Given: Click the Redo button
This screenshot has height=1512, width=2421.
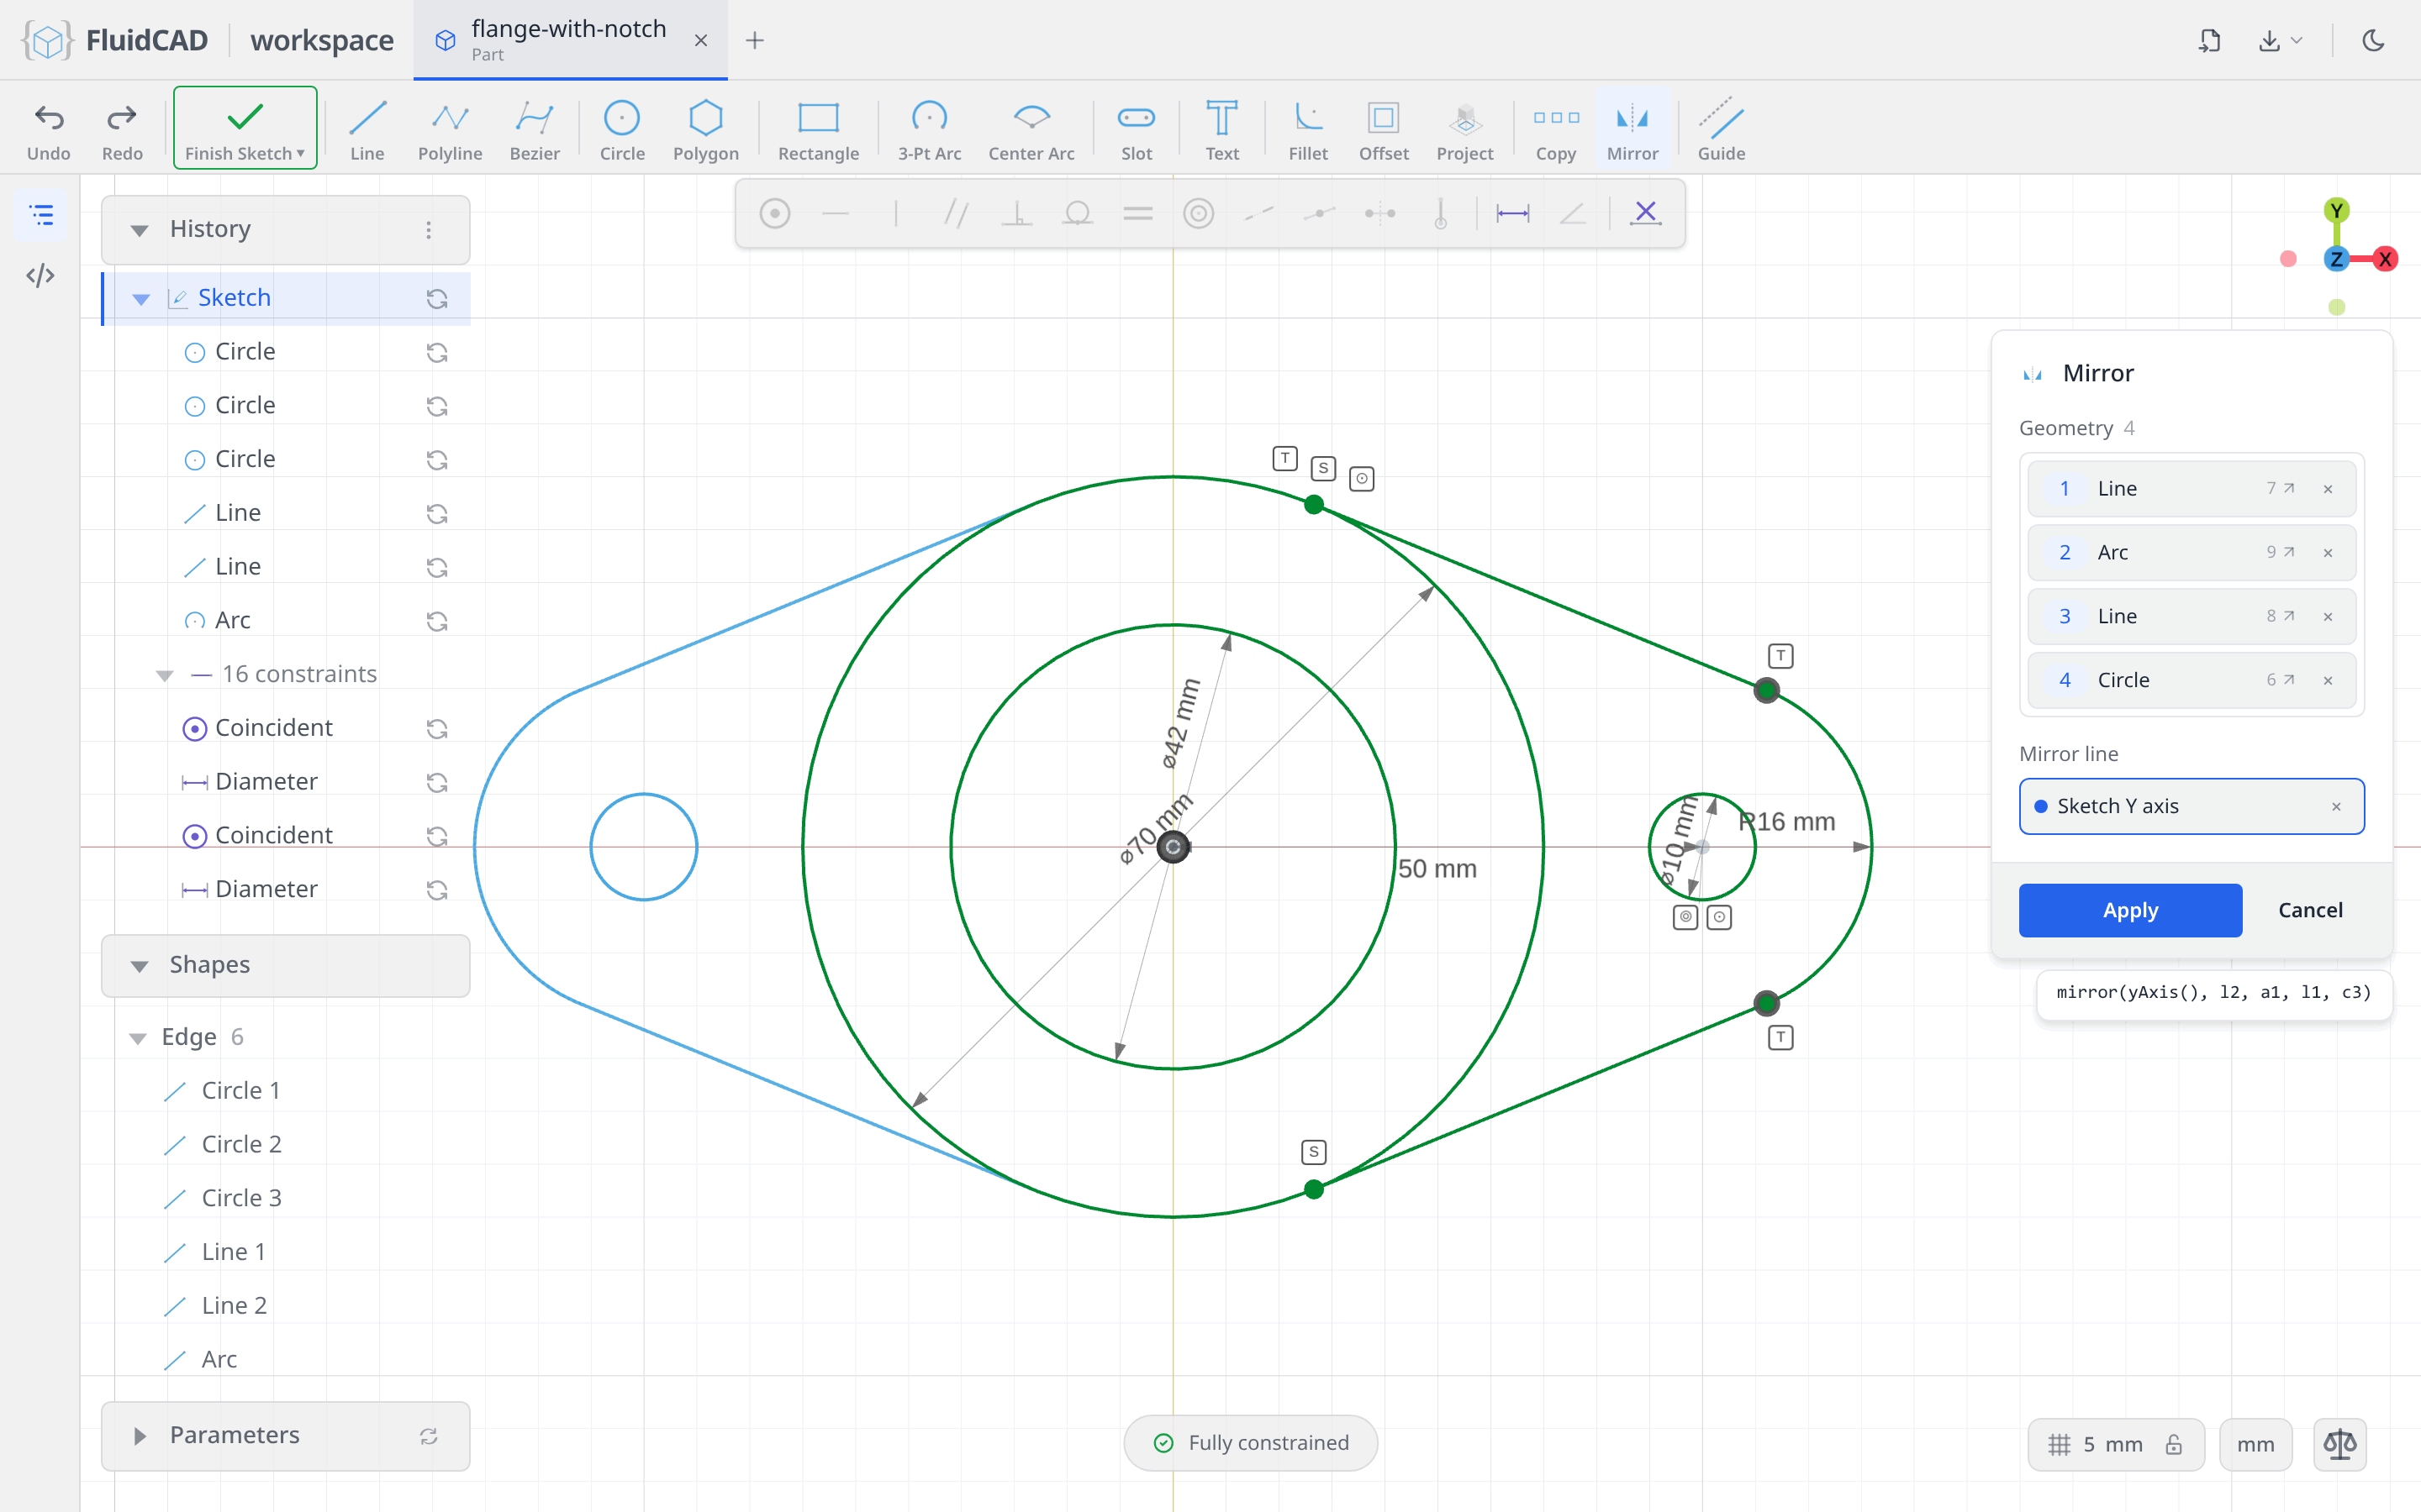Looking at the screenshot, I should [122, 130].
